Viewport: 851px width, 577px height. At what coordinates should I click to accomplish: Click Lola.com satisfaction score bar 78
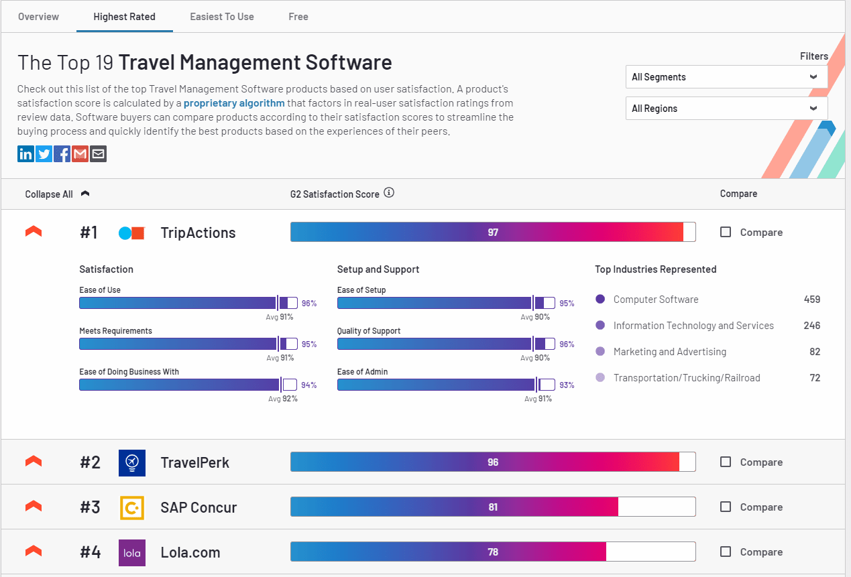[493, 552]
